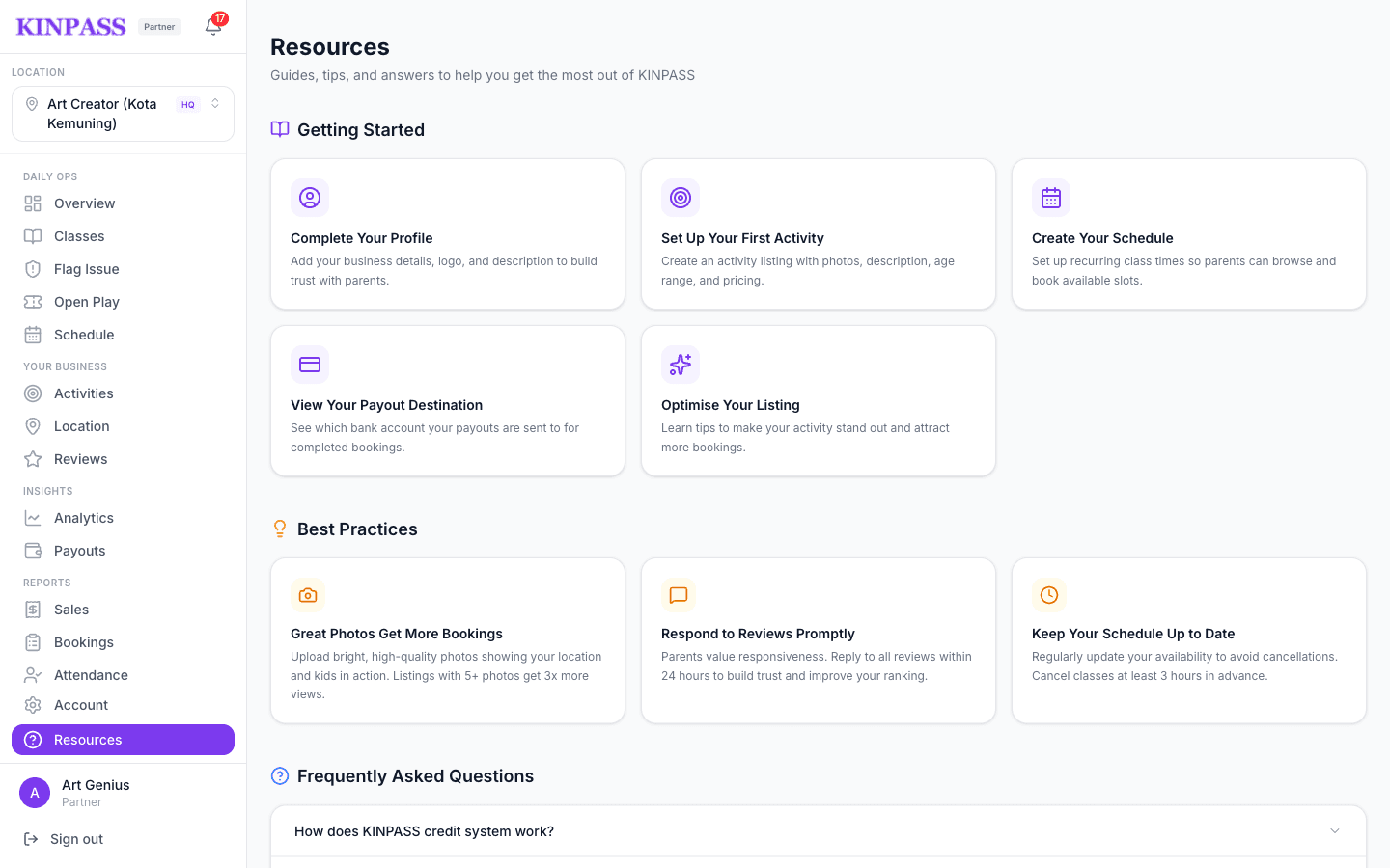The image size is (1390, 868).
Task: Open Account settings
Action: pos(123,705)
